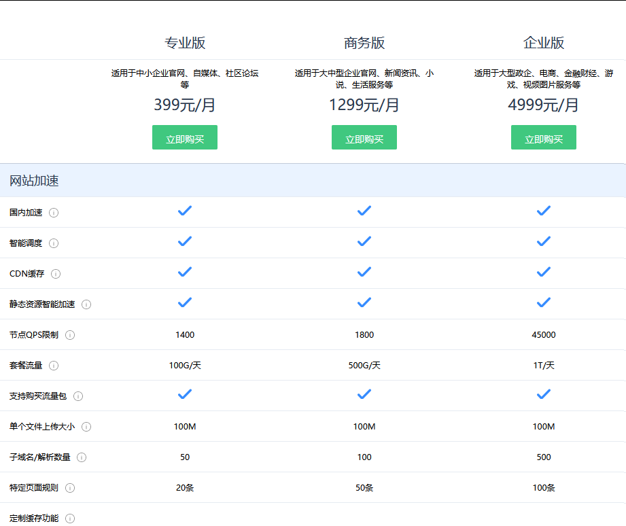Image resolution: width=626 pixels, height=526 pixels.
Task: Collapse the 网站加速 section header
Action: 34,181
